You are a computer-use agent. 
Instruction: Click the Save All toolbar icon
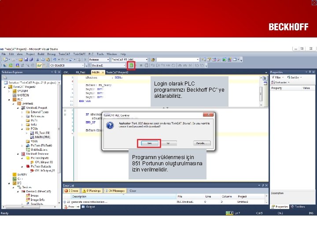(x=31, y=59)
